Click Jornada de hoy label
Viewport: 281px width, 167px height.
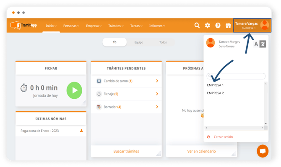point(45,96)
